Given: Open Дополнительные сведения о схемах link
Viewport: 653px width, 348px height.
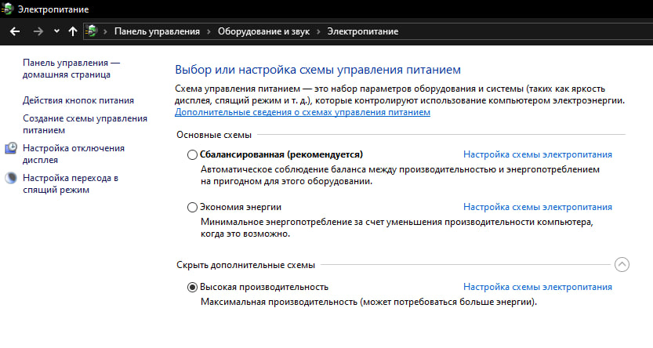Looking at the screenshot, I should (303, 113).
